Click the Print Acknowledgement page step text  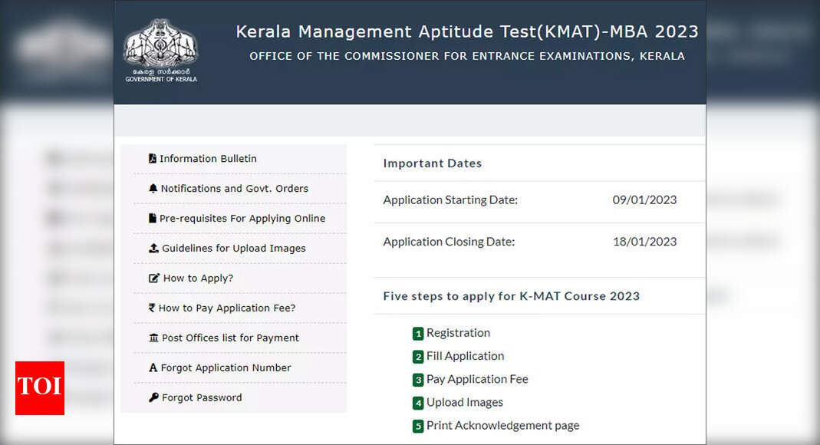(x=503, y=425)
